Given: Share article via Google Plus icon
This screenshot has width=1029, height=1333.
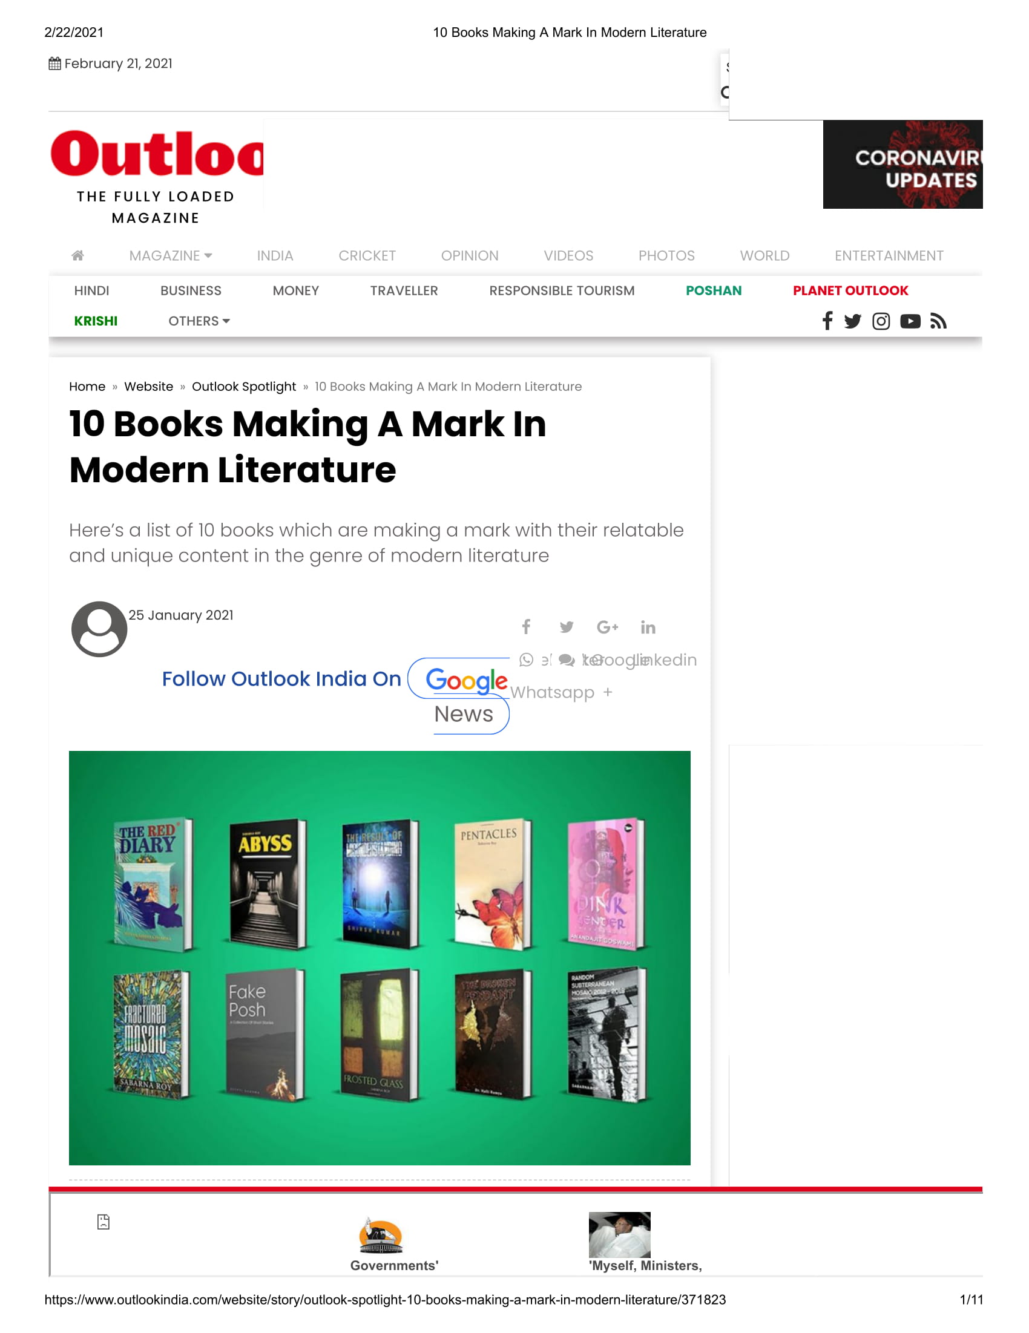Looking at the screenshot, I should (607, 627).
